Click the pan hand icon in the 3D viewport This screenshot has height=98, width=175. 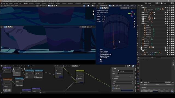[134, 21]
